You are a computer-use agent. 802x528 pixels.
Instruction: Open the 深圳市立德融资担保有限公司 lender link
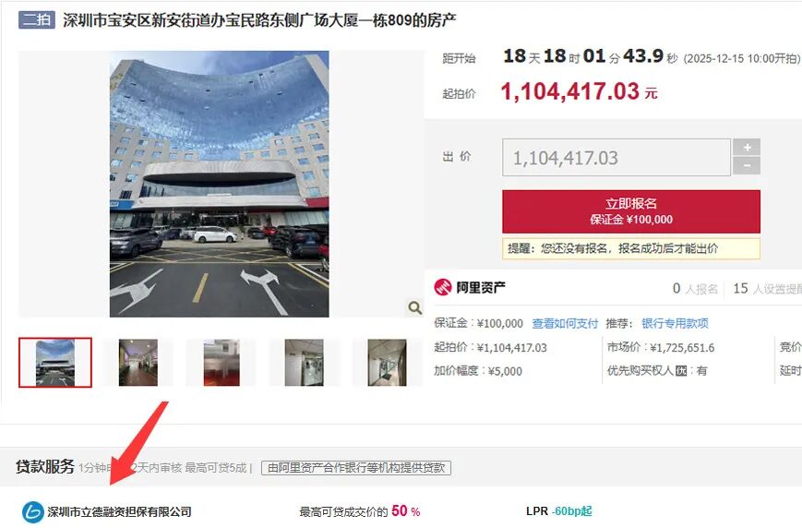[x=120, y=511]
